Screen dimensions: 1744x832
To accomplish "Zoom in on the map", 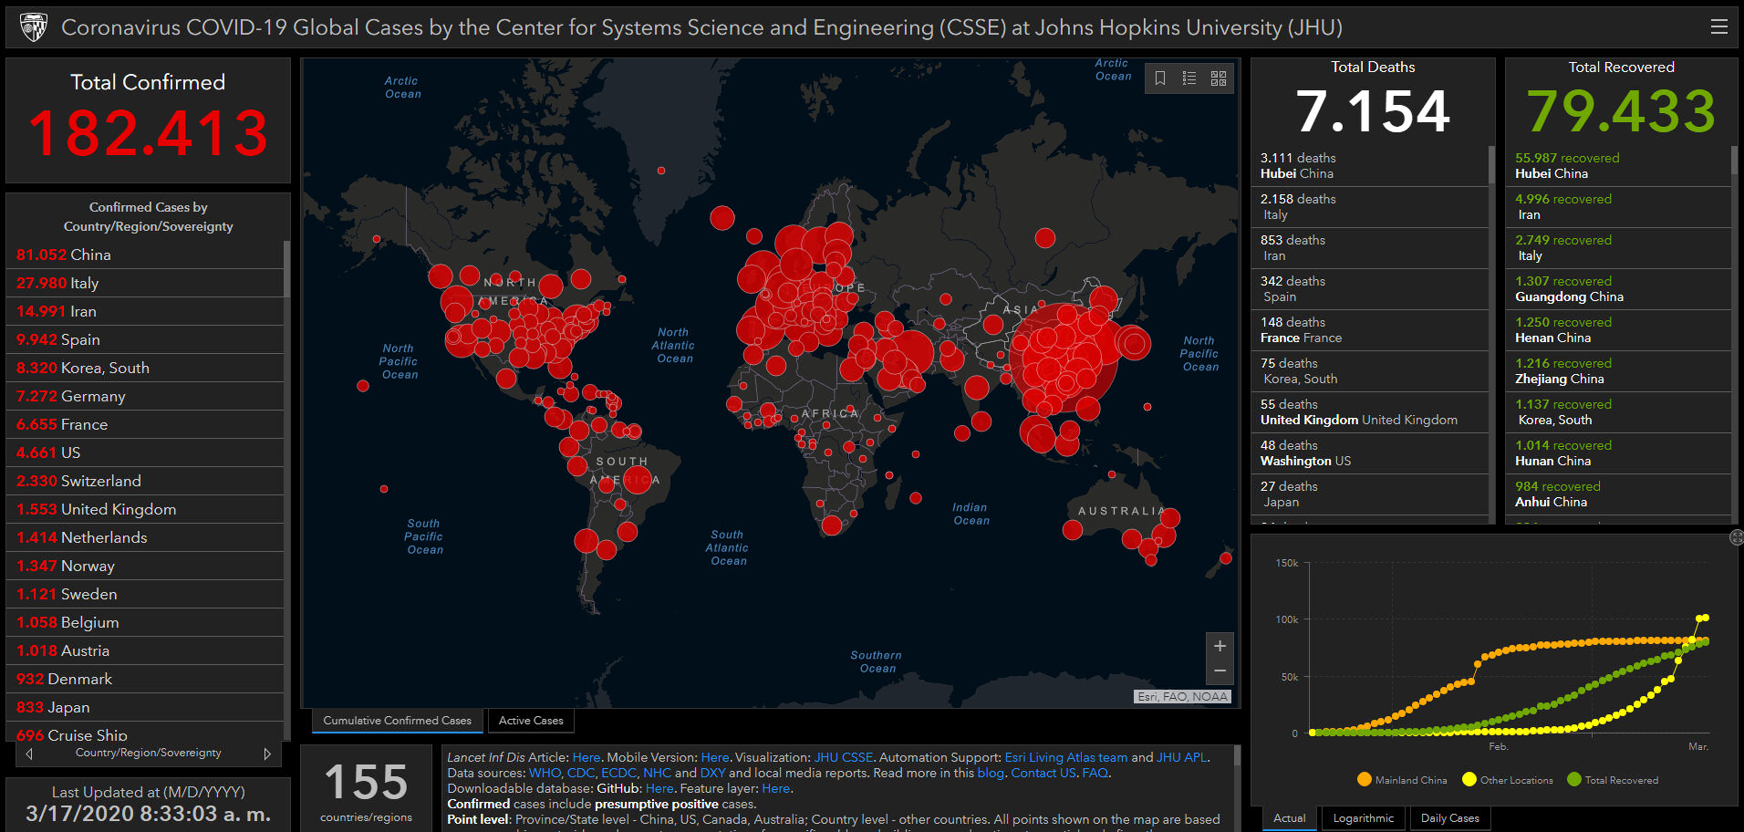I will pos(1220,646).
